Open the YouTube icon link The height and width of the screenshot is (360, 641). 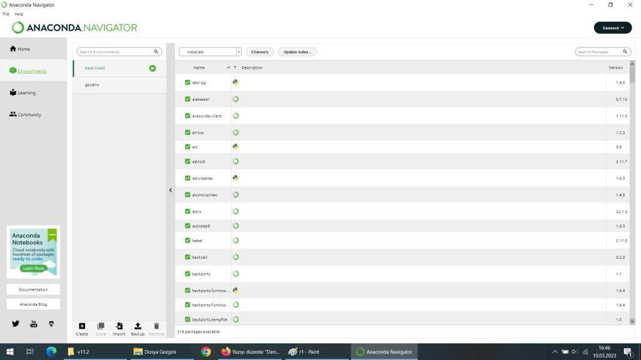coord(34,323)
